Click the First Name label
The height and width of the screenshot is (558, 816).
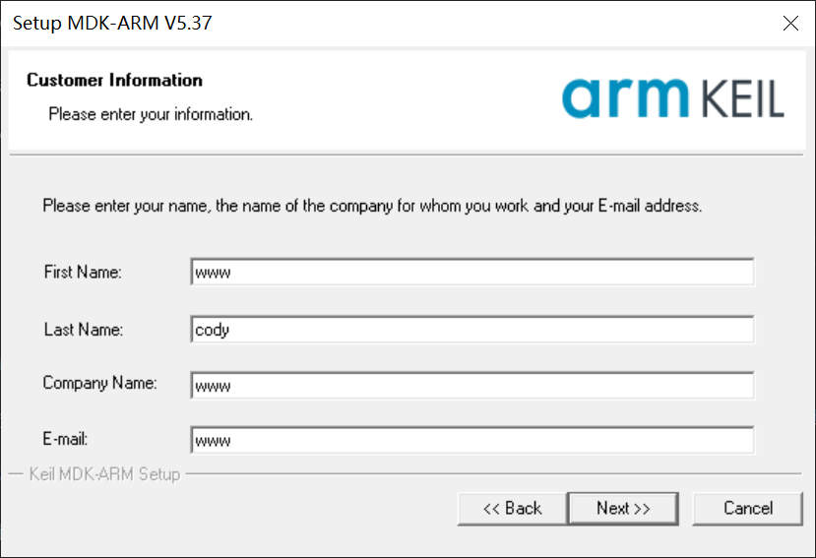coord(83,273)
